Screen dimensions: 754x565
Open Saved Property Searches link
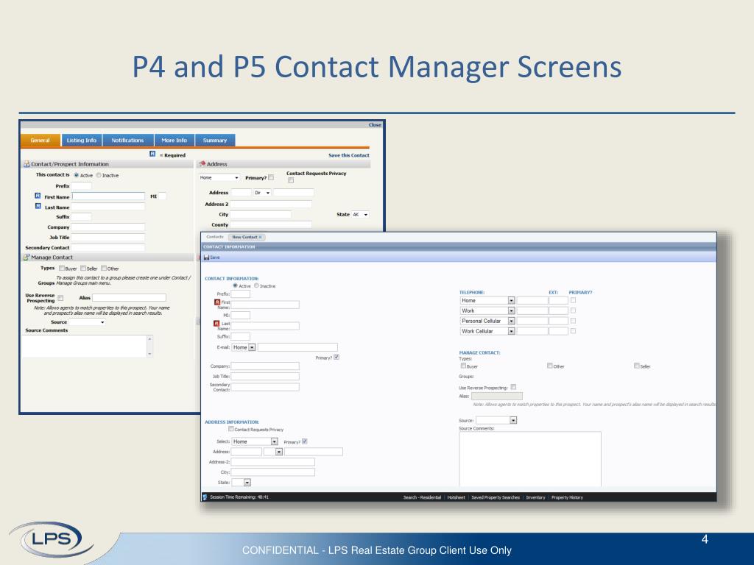point(496,497)
